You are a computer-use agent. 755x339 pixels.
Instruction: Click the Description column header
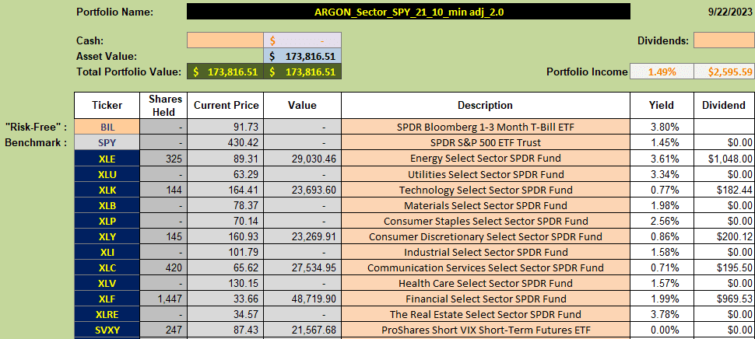(x=486, y=106)
